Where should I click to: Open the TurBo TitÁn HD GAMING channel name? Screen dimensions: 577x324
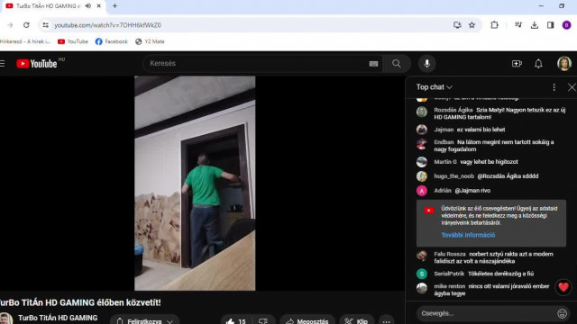[x=58, y=318]
